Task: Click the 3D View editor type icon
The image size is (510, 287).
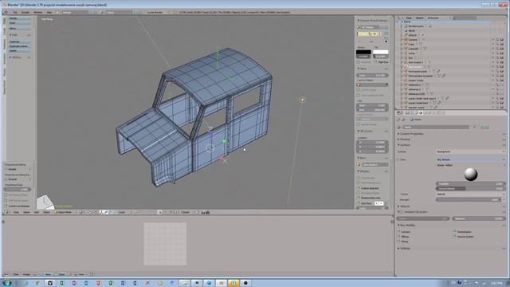Action: [6, 212]
